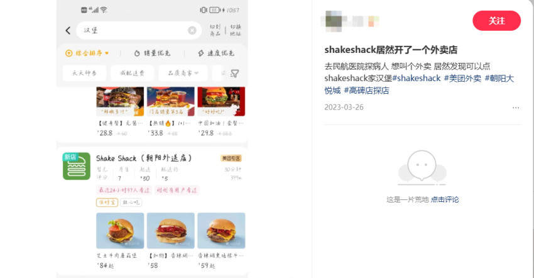Click the empty comments speech bubble icon

(x=422, y=167)
